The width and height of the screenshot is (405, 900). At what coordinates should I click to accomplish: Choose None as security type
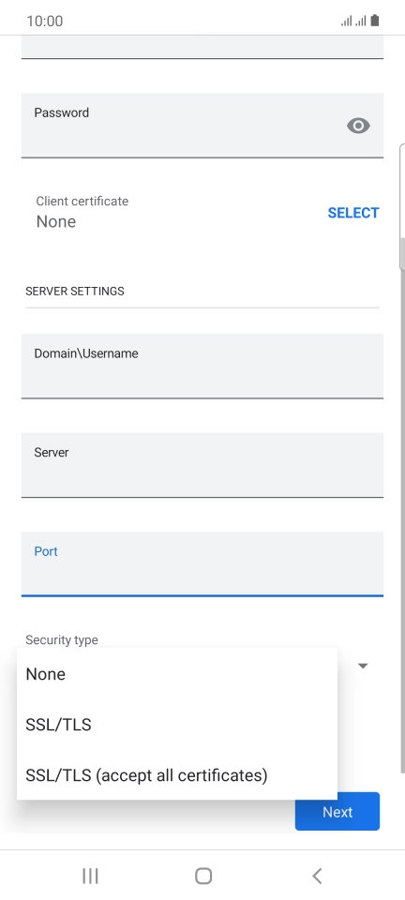point(176,674)
